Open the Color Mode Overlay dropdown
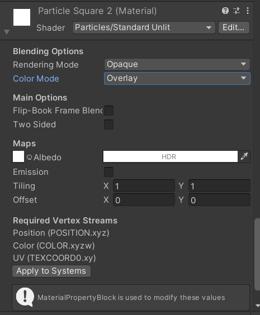260x315 pixels. tap(177, 78)
